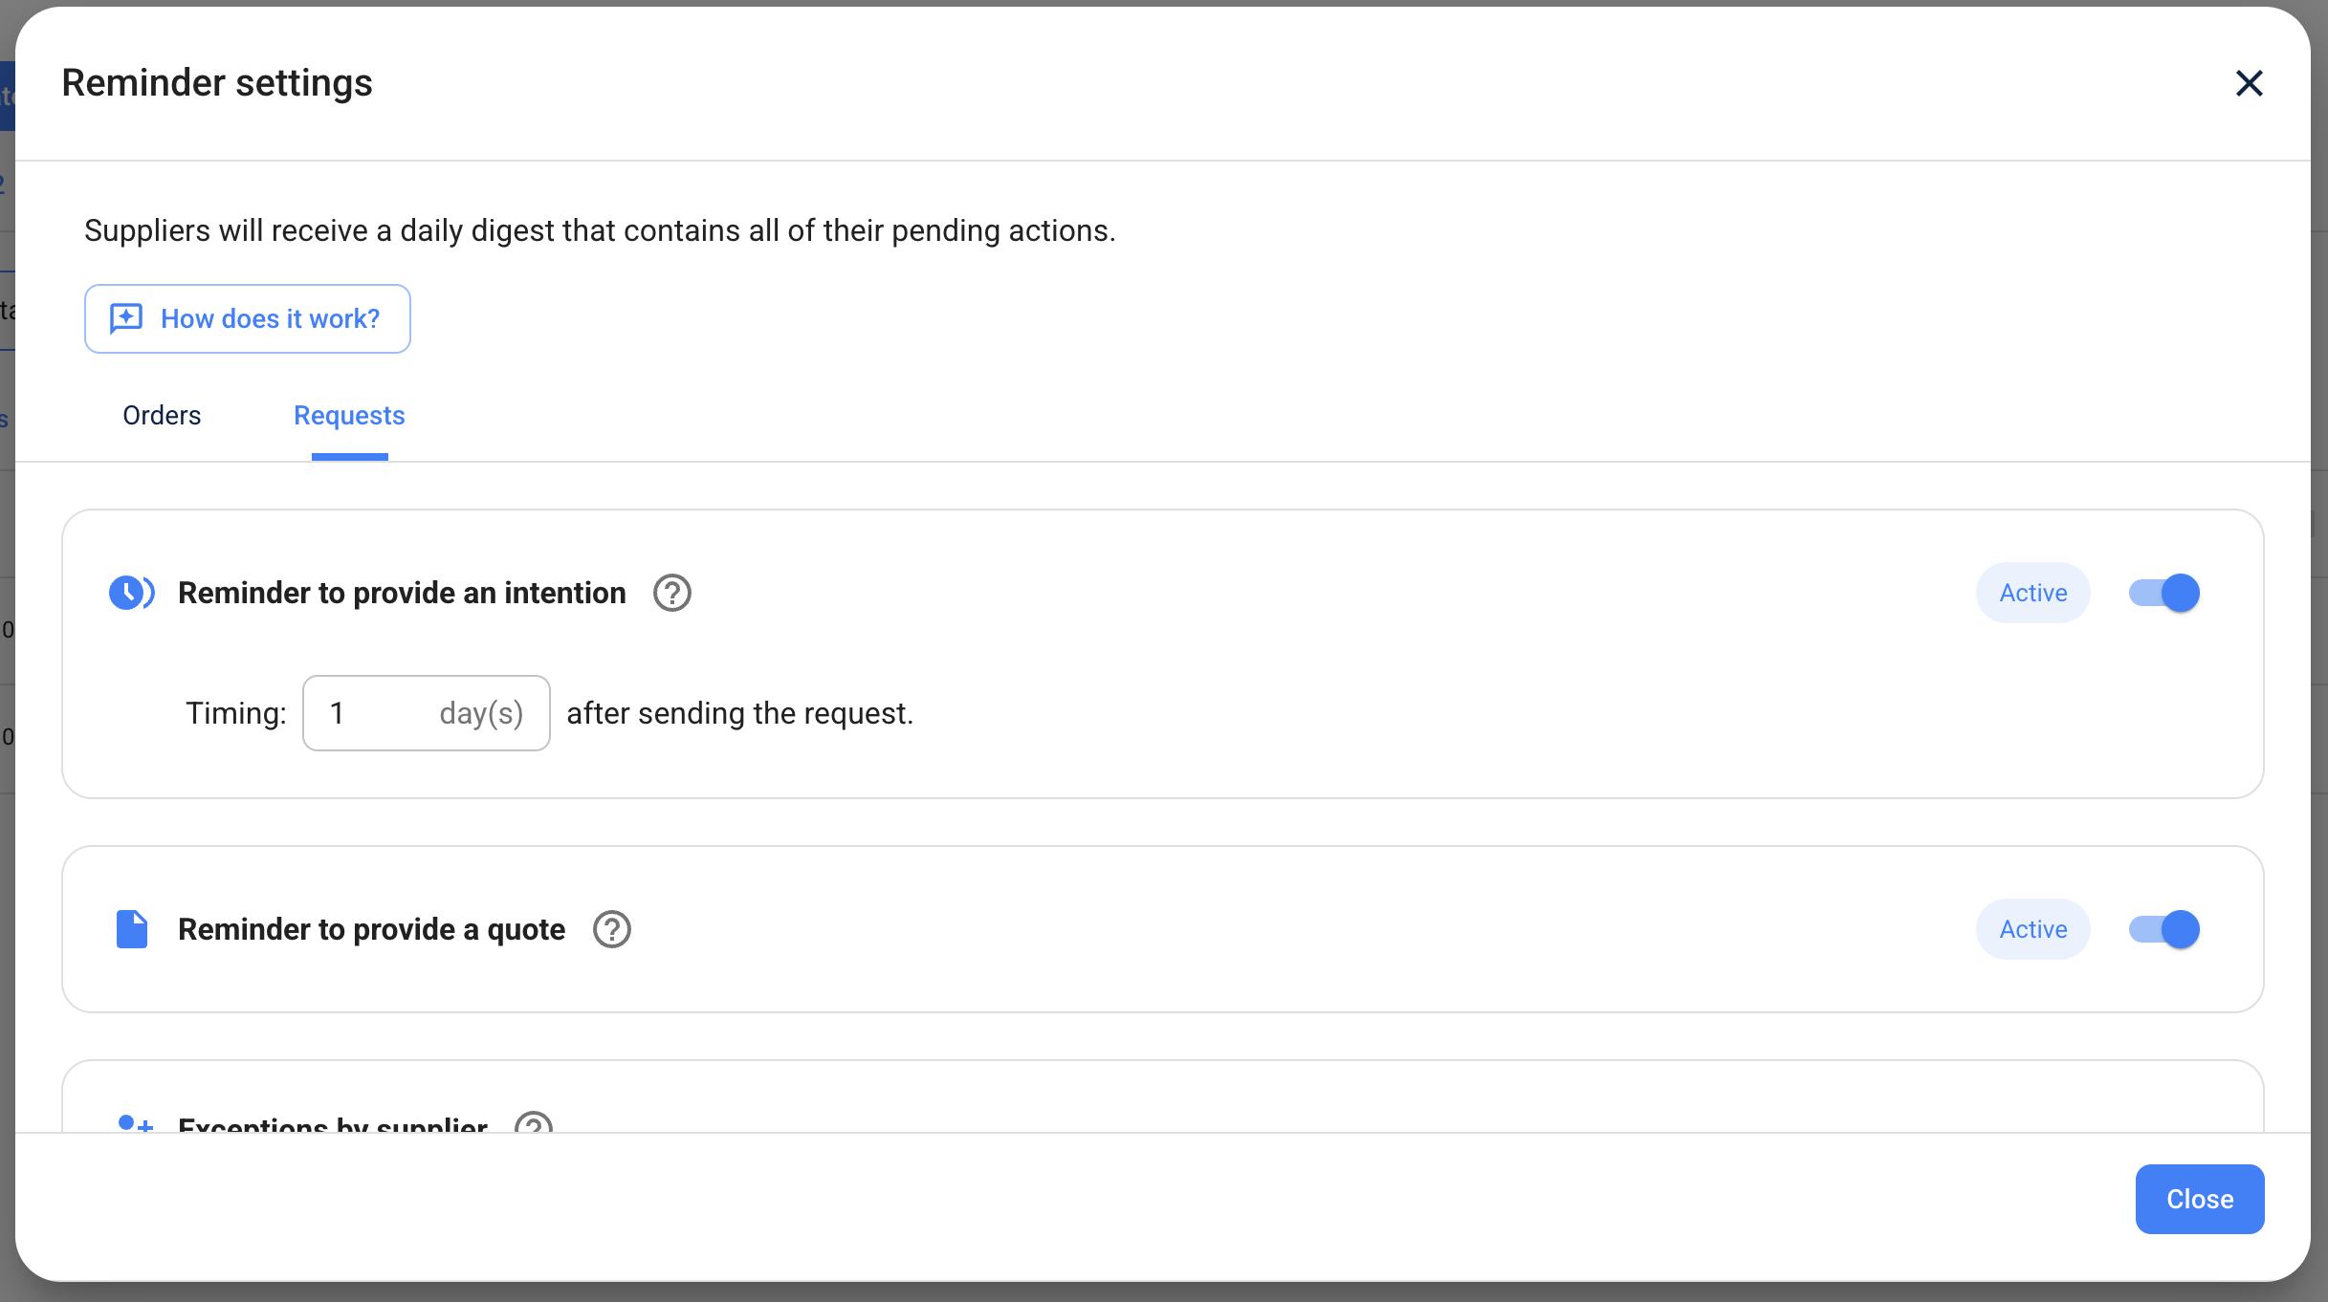
Task: Open help tooltip for intention reminder
Action: [x=672, y=593]
